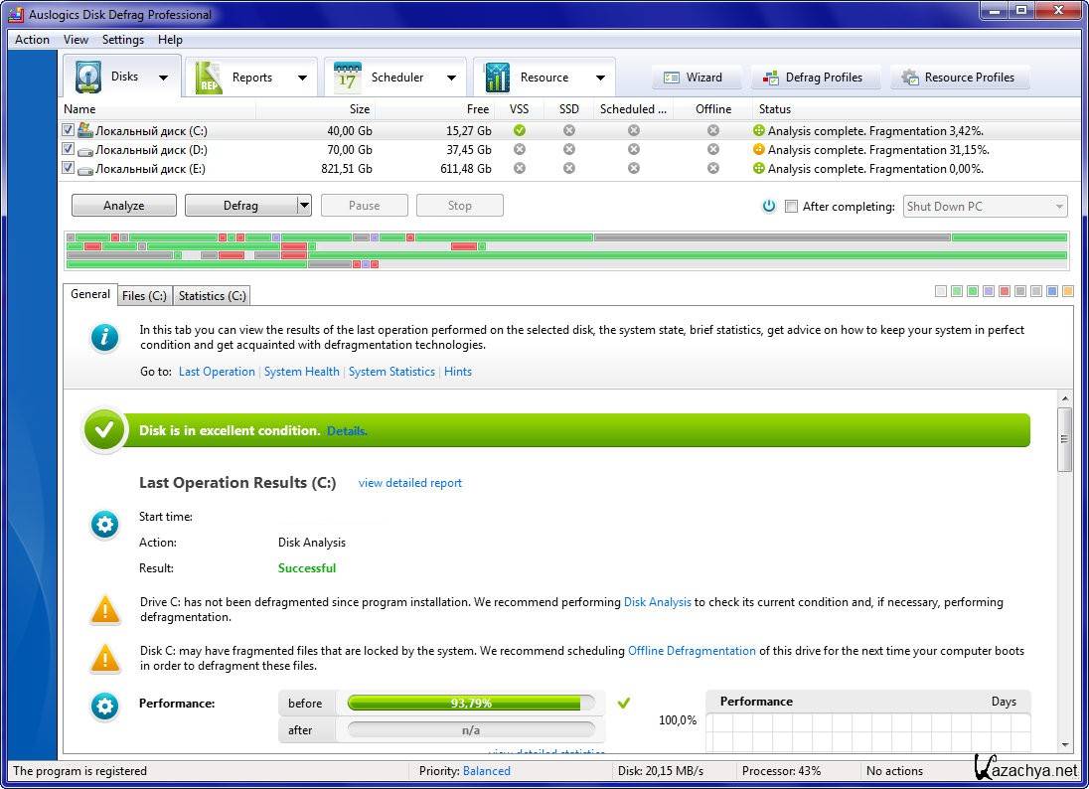Open the Shut Down PC combo box
The image size is (1089, 789).
985,207
